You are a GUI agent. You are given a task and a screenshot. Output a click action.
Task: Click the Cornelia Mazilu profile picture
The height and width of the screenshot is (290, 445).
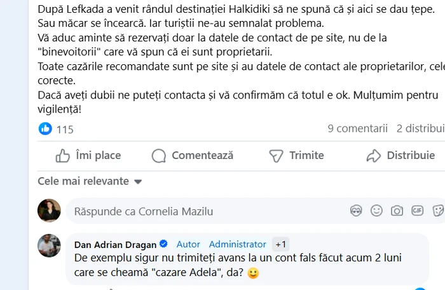tap(49, 211)
